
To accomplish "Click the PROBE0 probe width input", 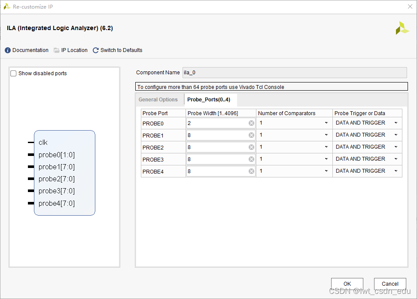I will click(x=221, y=123).
